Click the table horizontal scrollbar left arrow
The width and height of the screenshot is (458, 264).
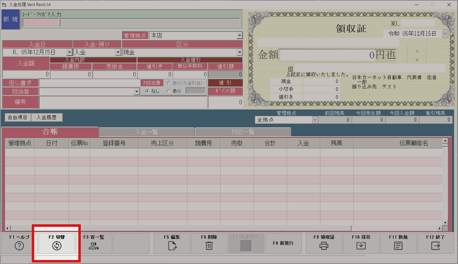tap(8, 228)
